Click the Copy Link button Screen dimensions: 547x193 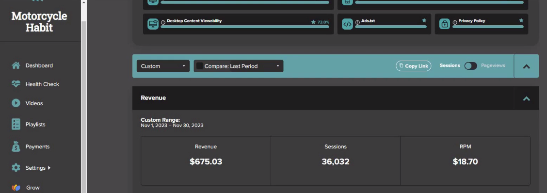coord(413,66)
